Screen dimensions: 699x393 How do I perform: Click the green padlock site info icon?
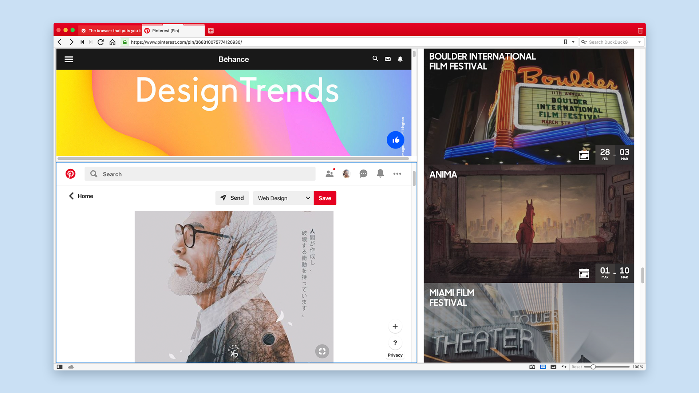125,42
